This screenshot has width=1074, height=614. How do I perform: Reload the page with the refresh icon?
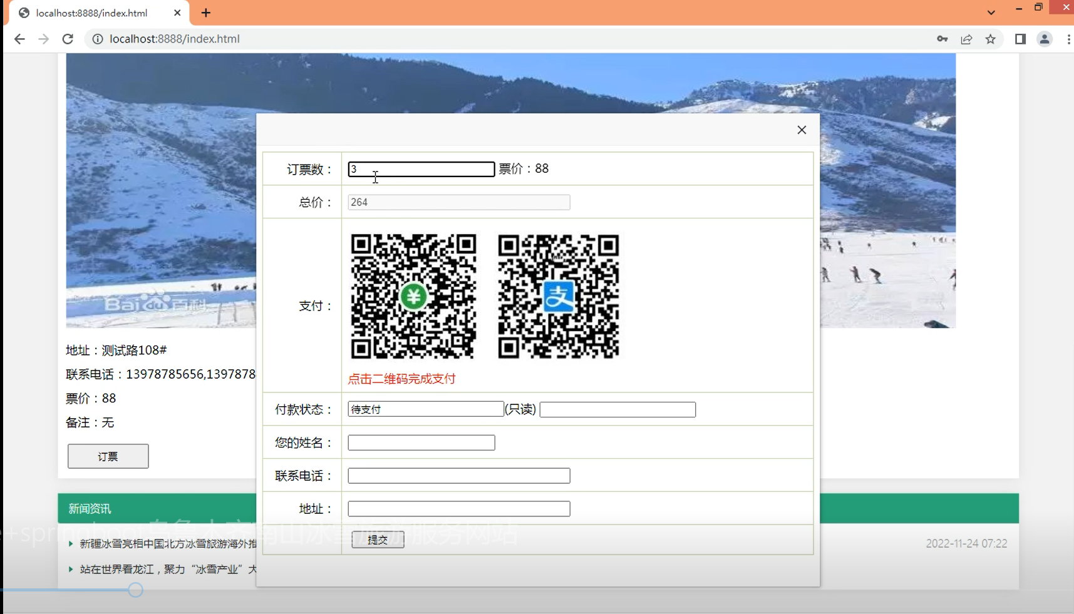pyautogui.click(x=68, y=39)
